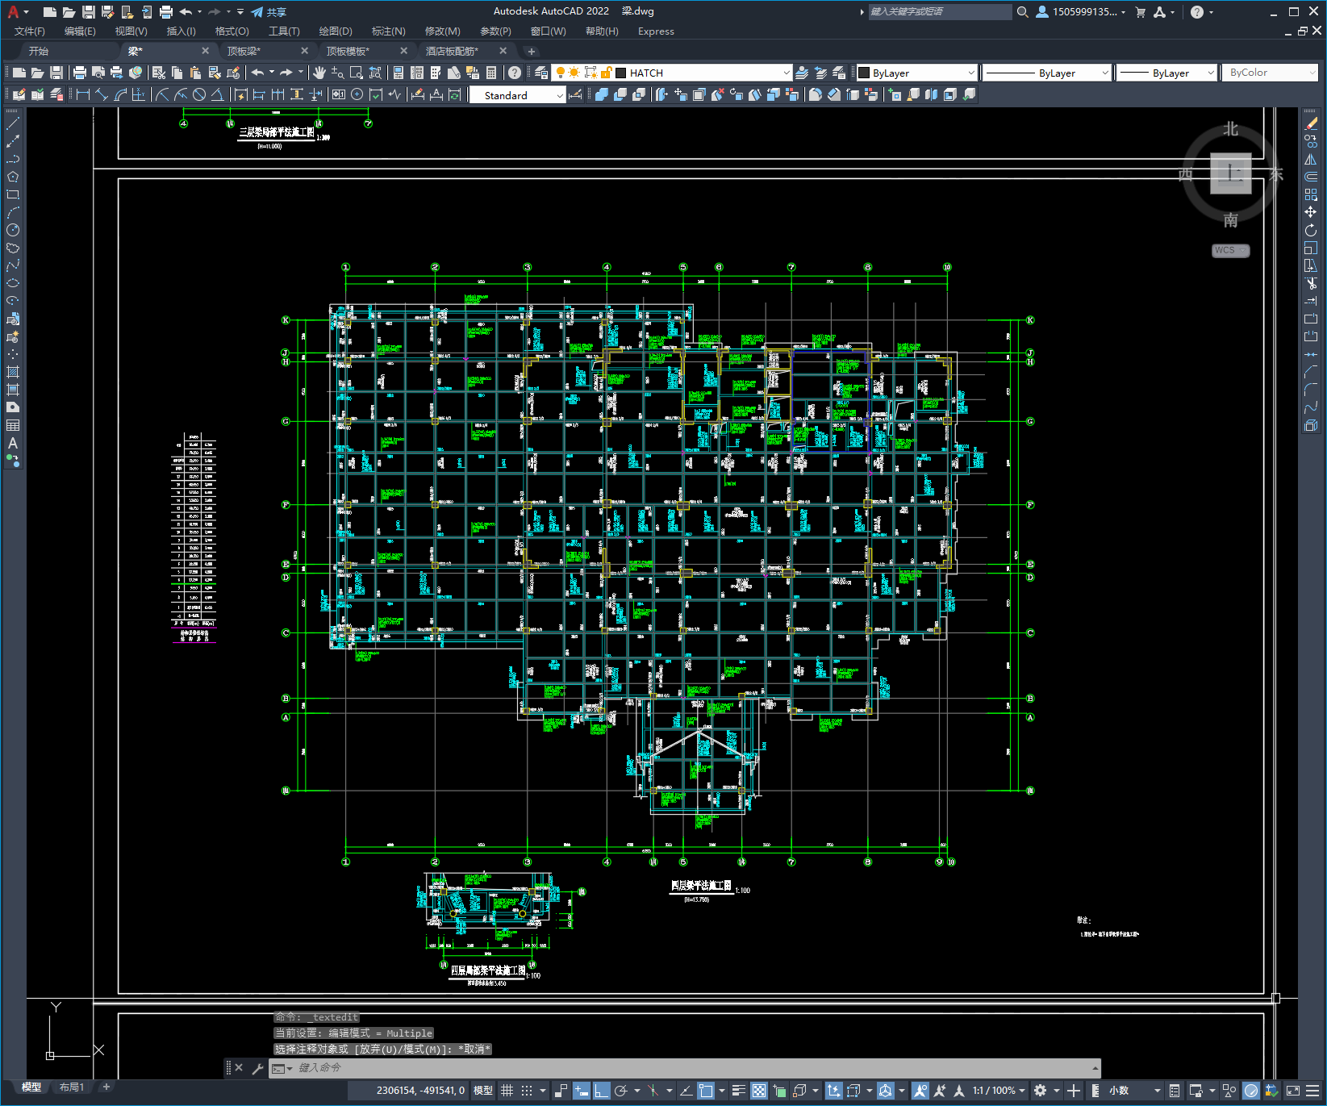The width and height of the screenshot is (1327, 1106).
Task: Select the Diameter dimension tool
Action: point(199,94)
